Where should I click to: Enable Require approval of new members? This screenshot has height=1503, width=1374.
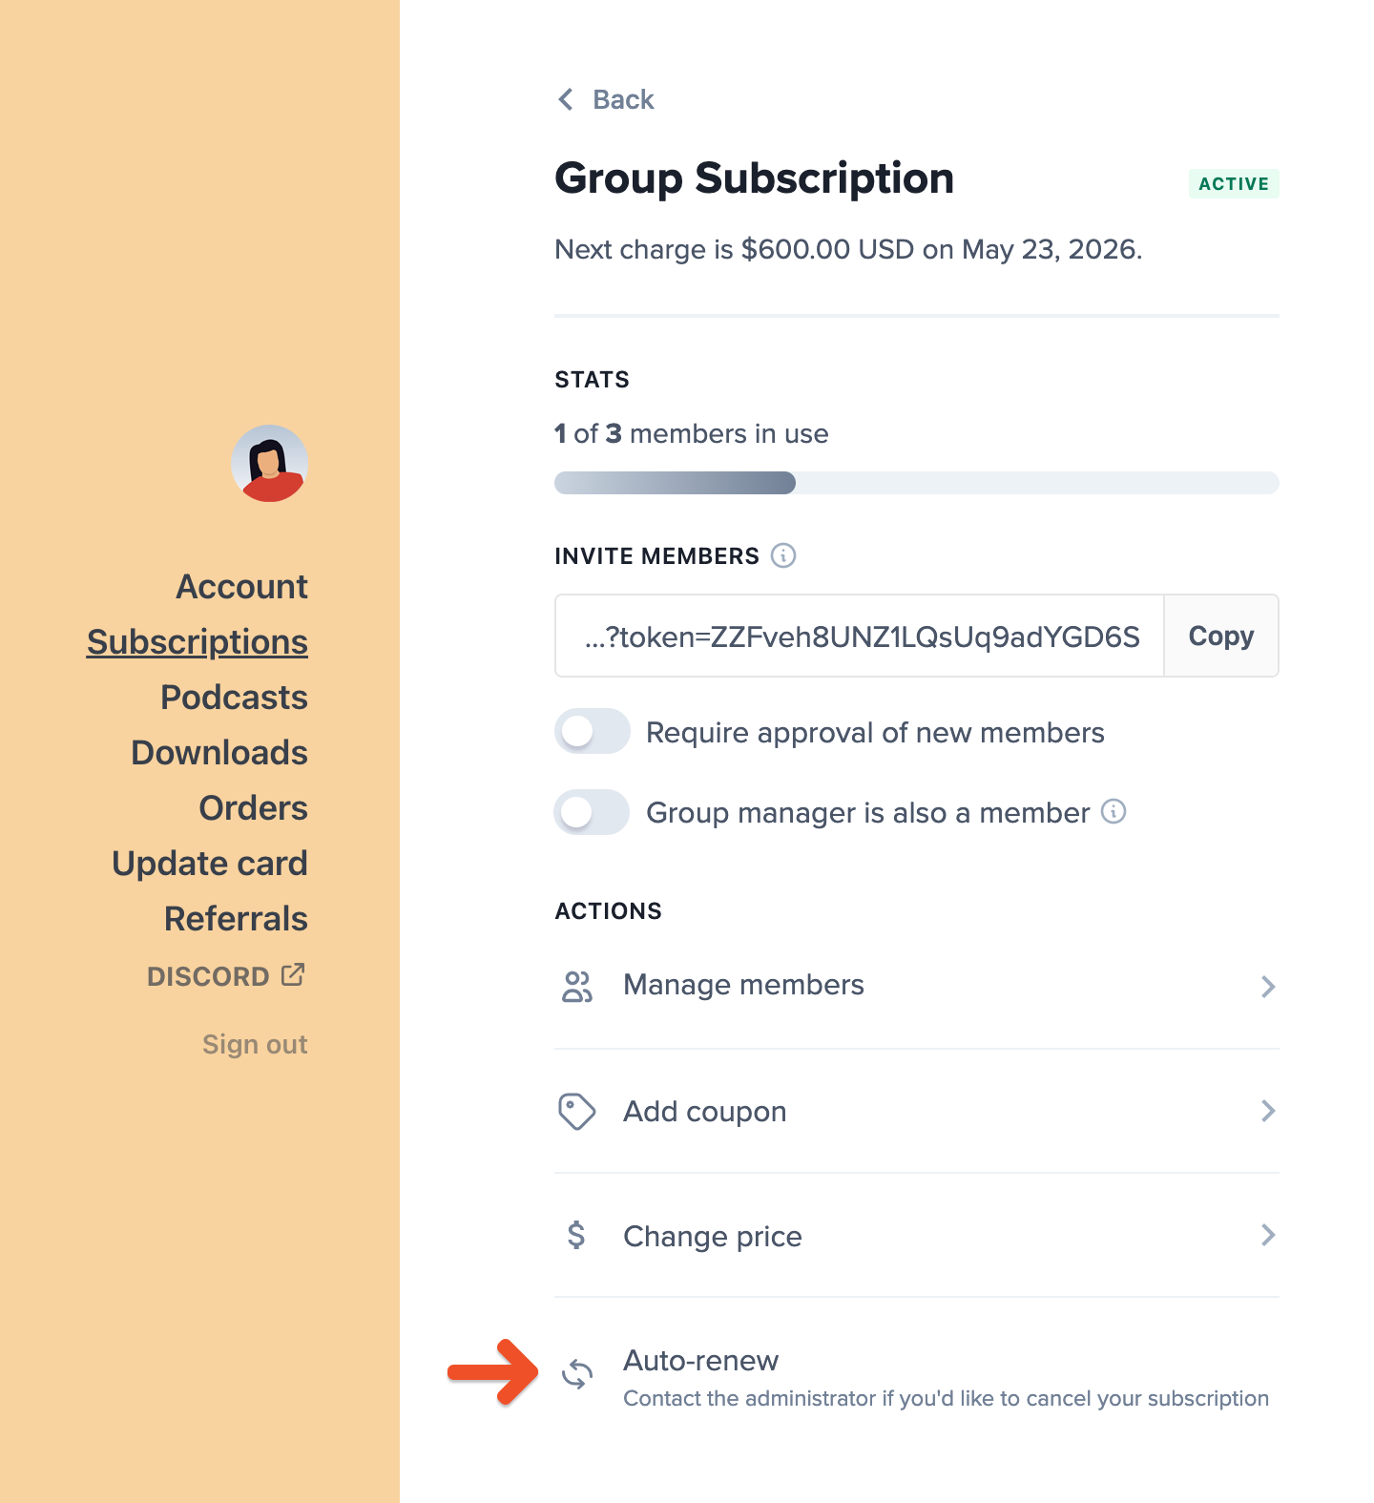[x=592, y=732]
